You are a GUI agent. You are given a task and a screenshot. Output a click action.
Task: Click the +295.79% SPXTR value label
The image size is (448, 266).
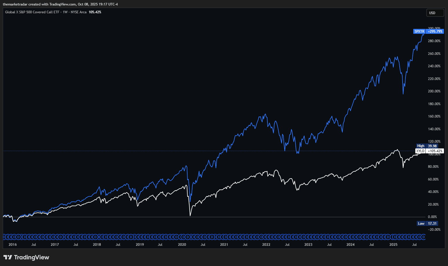(435, 31)
